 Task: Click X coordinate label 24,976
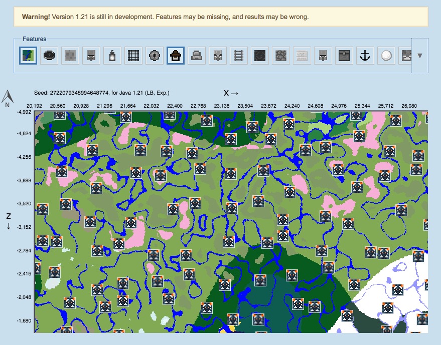[339, 106]
